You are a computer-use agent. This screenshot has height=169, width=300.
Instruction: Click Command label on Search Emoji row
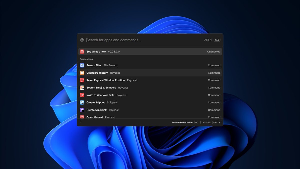click(214, 88)
